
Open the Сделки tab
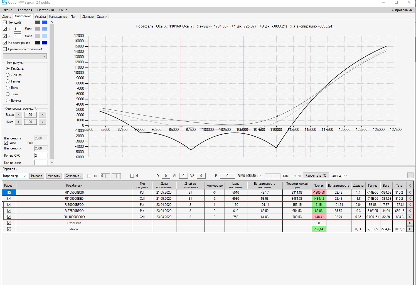click(102, 17)
